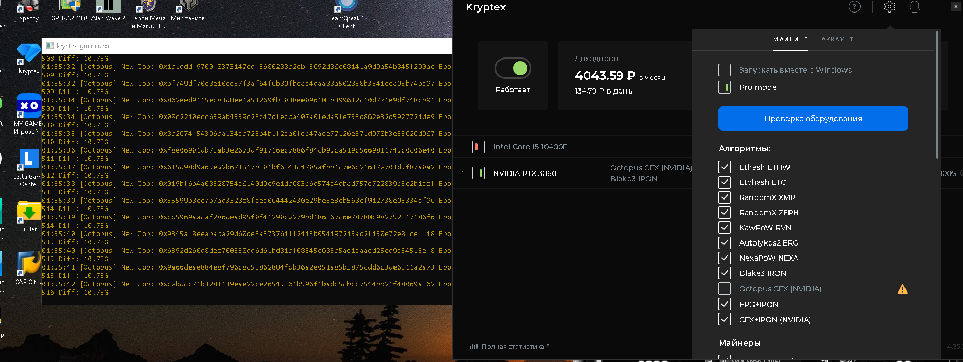Click Майнеры section heading
Screen dimensions: 963x362
(x=740, y=343)
